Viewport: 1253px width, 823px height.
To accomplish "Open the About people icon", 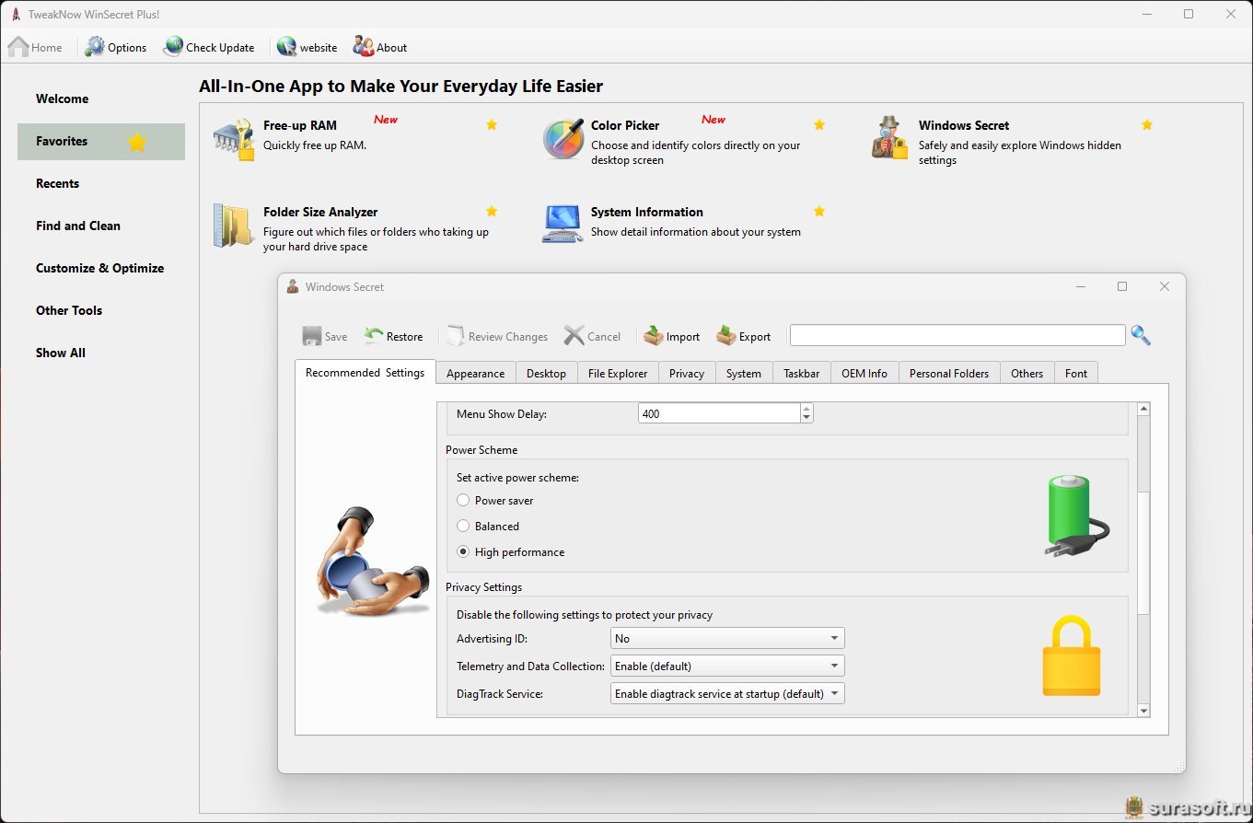I will click(x=363, y=47).
